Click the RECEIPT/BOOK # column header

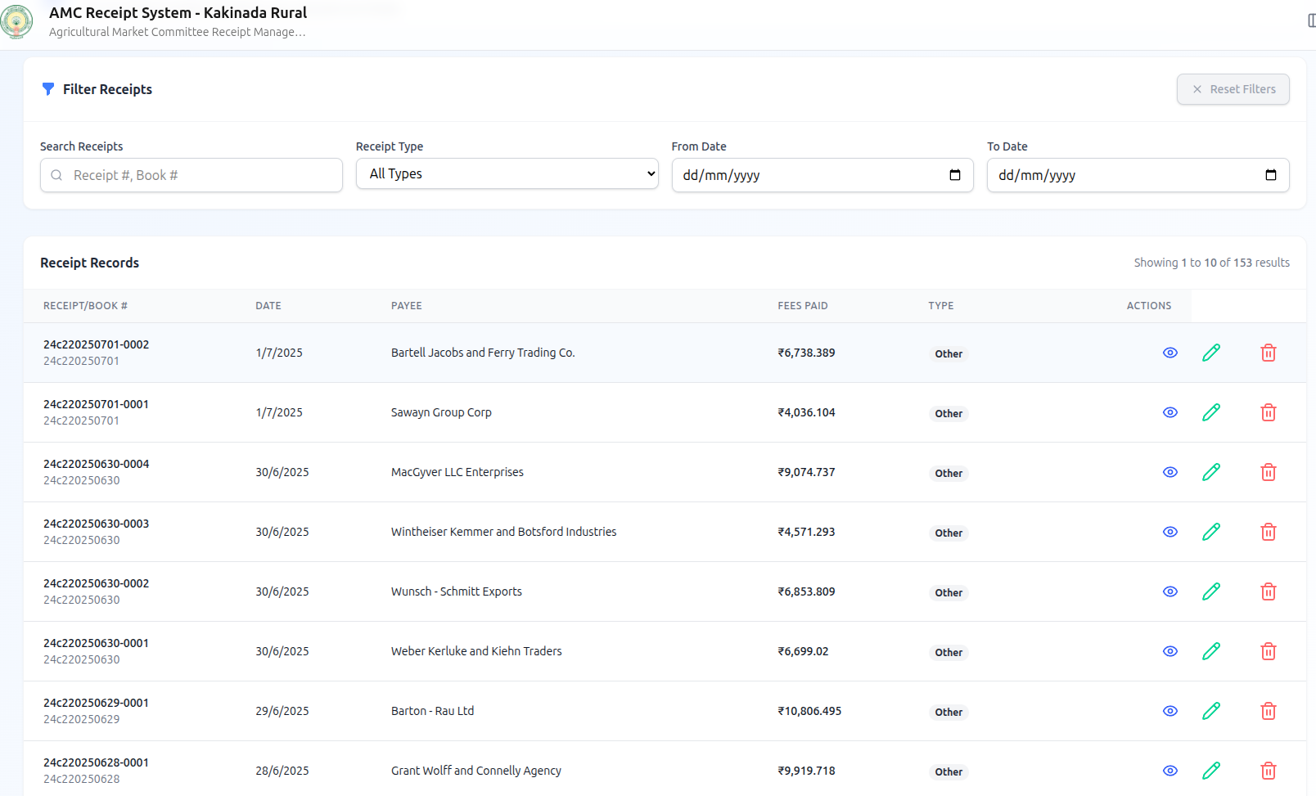coord(85,306)
